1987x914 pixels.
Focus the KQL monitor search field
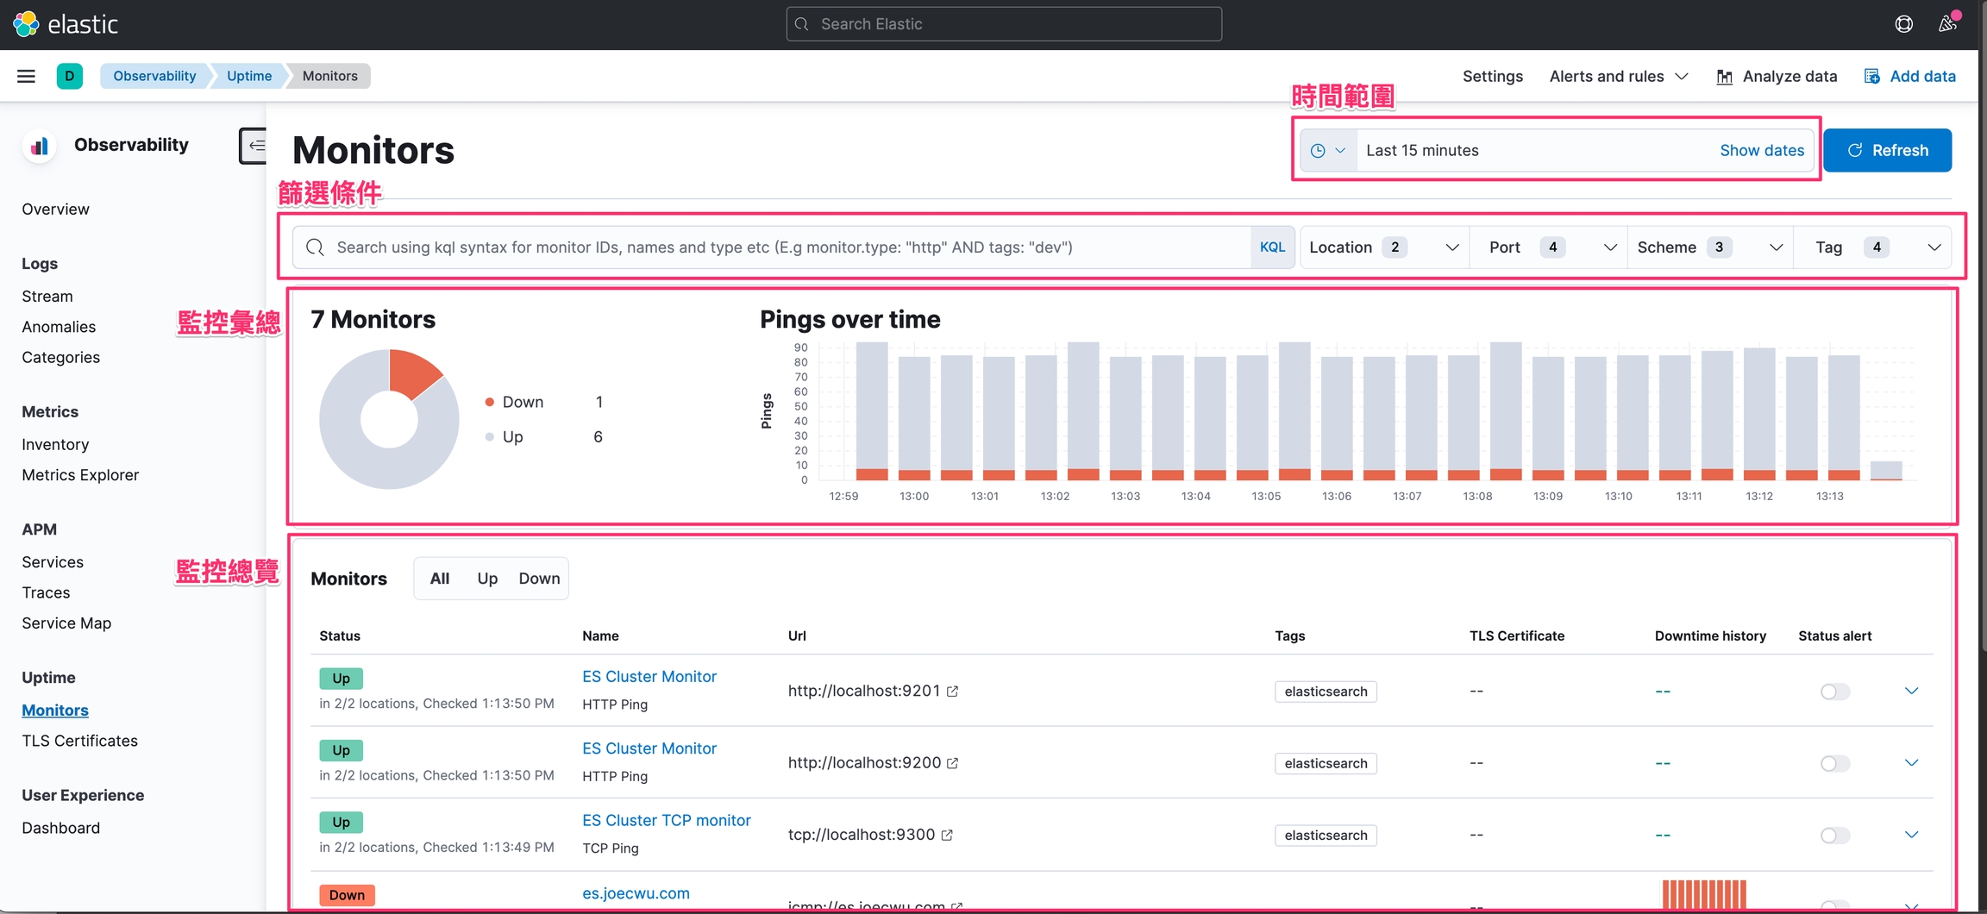click(772, 247)
